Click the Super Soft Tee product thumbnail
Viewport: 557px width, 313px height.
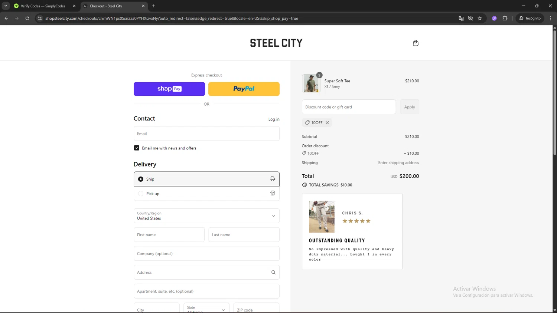[311, 83]
